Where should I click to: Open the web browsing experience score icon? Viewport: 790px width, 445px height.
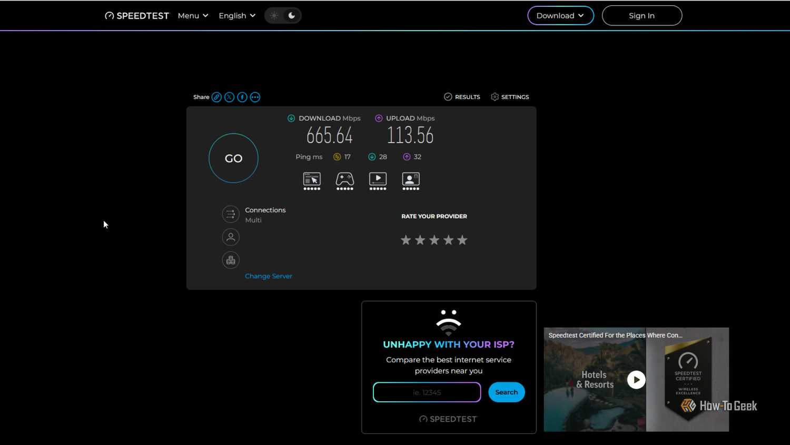[x=312, y=181]
